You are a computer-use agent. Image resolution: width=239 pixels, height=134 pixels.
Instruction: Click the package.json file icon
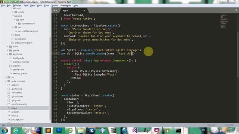tap(9, 119)
